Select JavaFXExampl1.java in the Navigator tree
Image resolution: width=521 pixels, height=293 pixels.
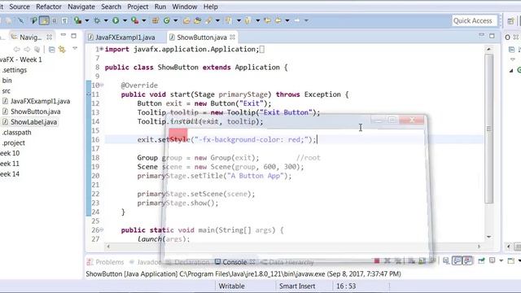click(40, 101)
